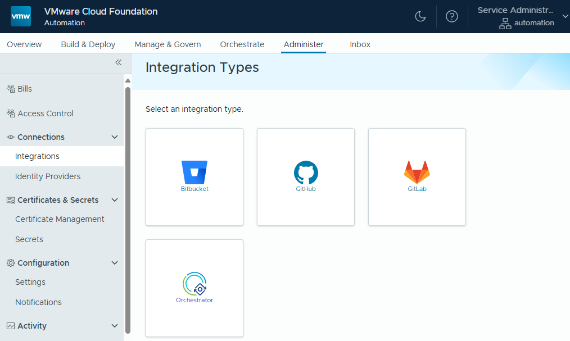Toggle dark theme with the moon icon
The width and height of the screenshot is (570, 341).
pyautogui.click(x=420, y=16)
